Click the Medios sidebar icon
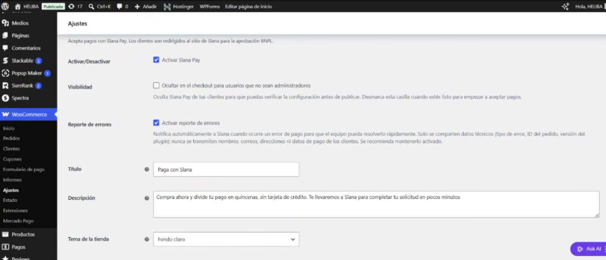The height and width of the screenshot is (260, 606). coord(5,23)
